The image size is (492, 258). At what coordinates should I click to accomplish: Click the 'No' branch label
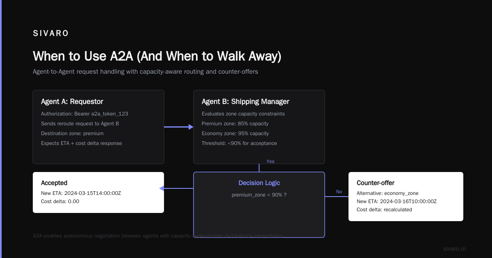click(339, 192)
